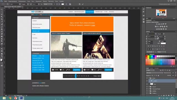Select the Horizontal Type tool
Image resolution: width=177 pixels, height=100 pixels.
(x=2, y=46)
